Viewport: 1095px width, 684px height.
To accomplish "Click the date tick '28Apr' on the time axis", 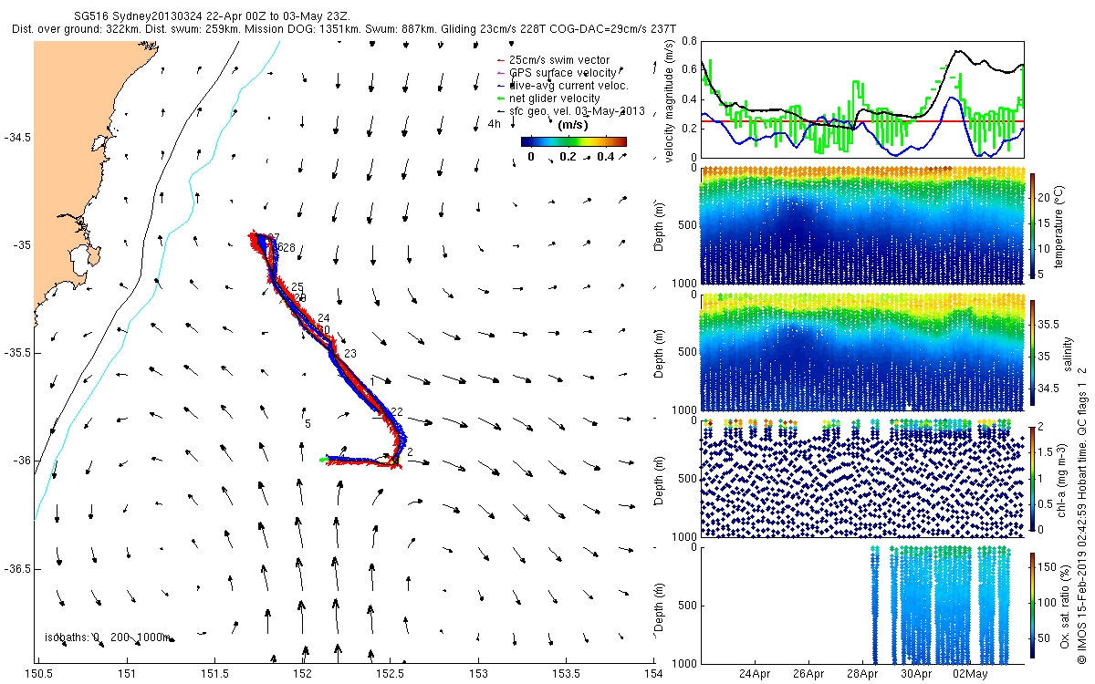I will point(863,674).
